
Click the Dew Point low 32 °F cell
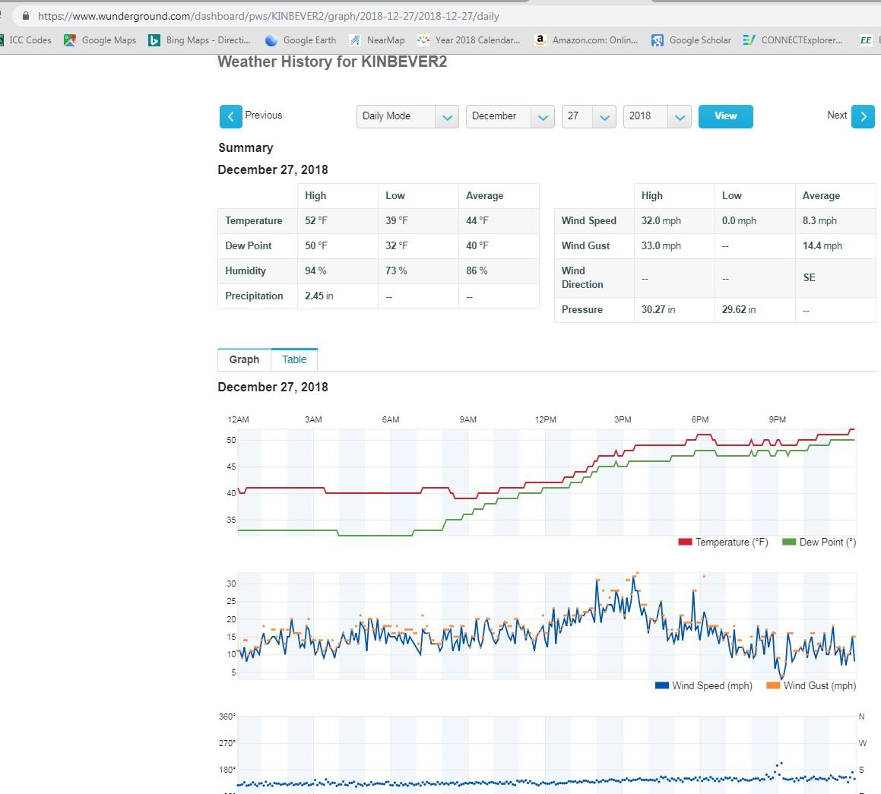[x=418, y=246]
